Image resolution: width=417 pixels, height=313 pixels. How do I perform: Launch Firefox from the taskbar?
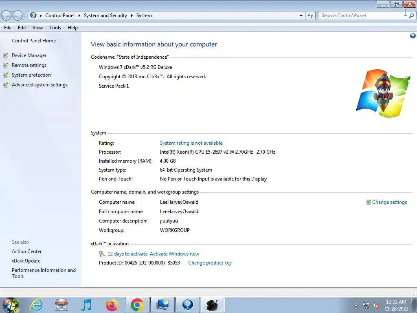click(x=112, y=305)
